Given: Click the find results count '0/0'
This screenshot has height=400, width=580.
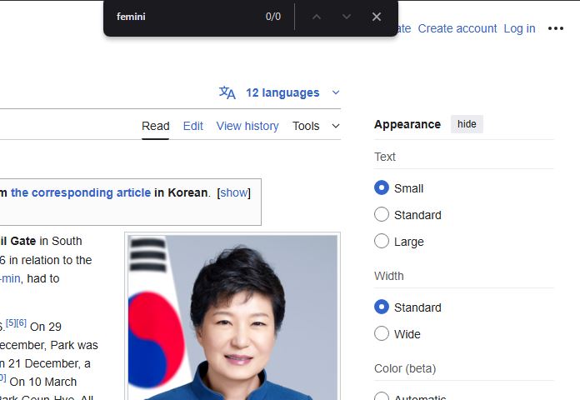Looking at the screenshot, I should [x=273, y=17].
